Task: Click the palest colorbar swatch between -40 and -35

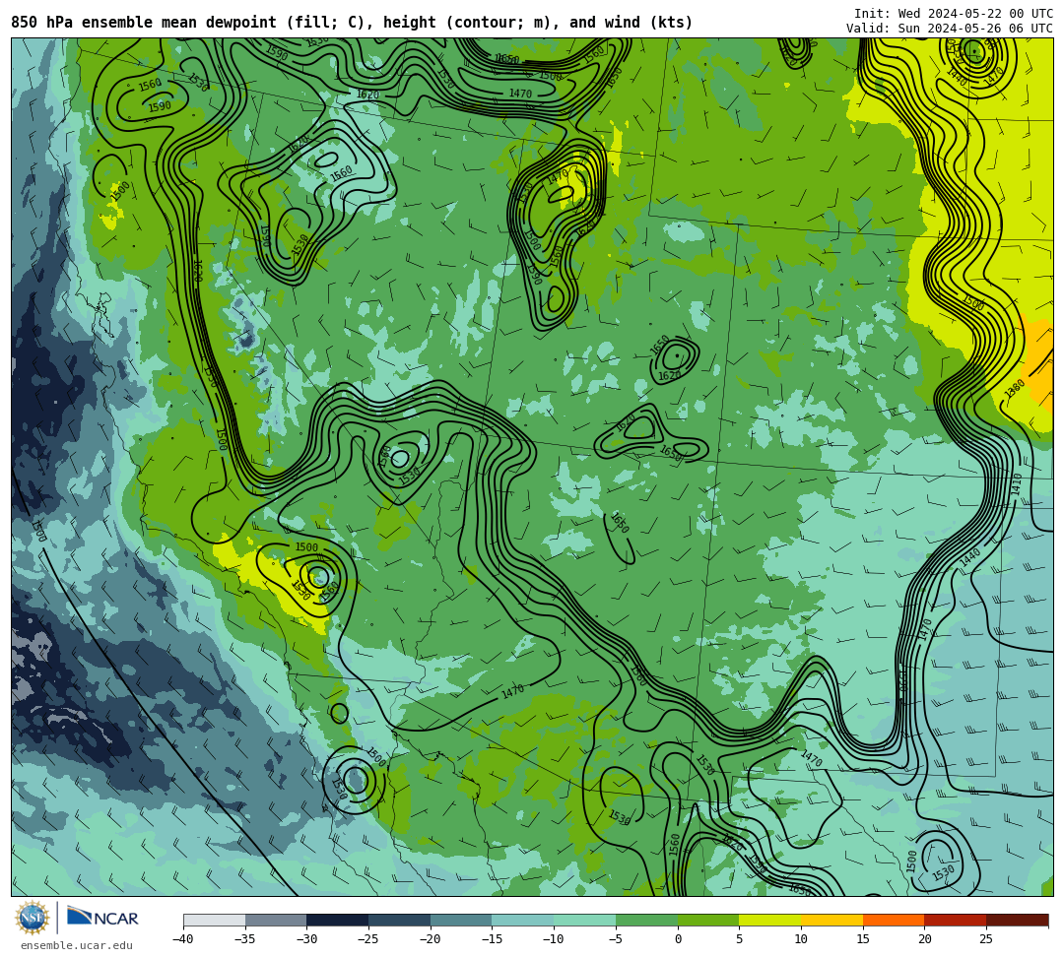Action: click(x=215, y=920)
